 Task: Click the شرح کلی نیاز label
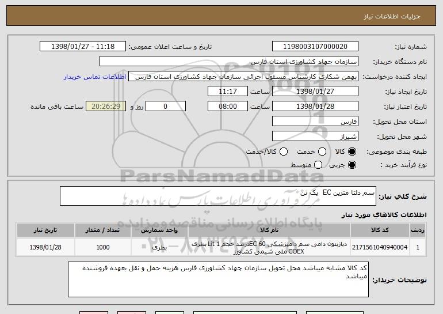point(403,196)
